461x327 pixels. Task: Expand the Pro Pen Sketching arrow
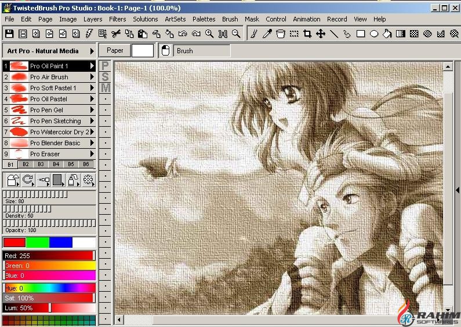point(92,120)
